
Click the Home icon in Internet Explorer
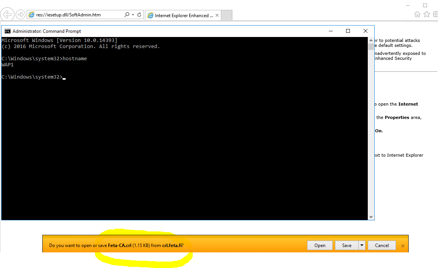tap(418, 14)
